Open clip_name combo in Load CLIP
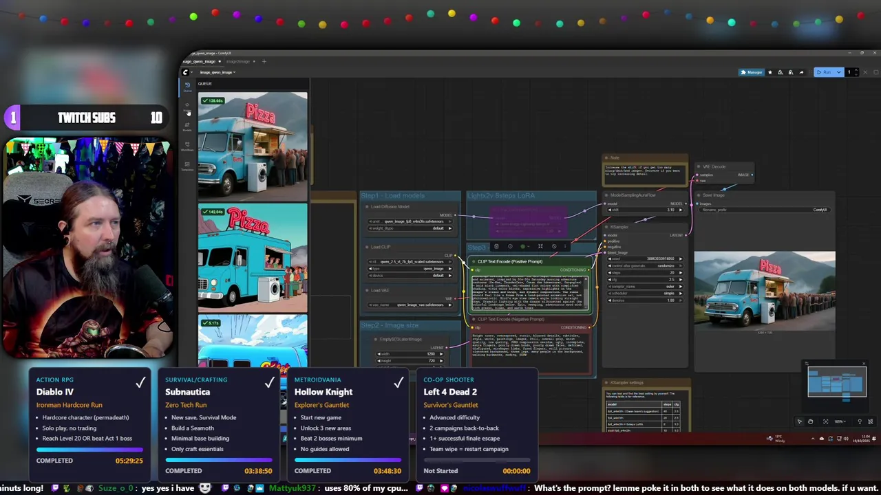881x495 pixels. coord(410,262)
